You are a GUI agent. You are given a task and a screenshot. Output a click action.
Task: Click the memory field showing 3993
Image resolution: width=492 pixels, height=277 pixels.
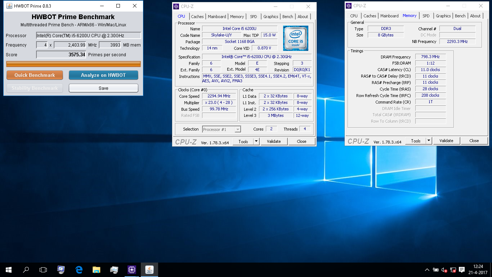pyautogui.click(x=110, y=45)
